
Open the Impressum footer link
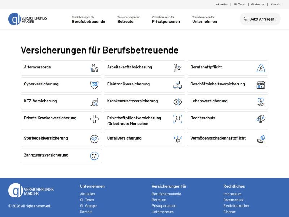[232, 194]
